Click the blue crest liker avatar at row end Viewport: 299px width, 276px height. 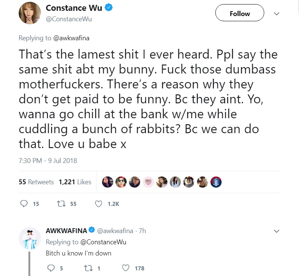[x=216, y=182]
